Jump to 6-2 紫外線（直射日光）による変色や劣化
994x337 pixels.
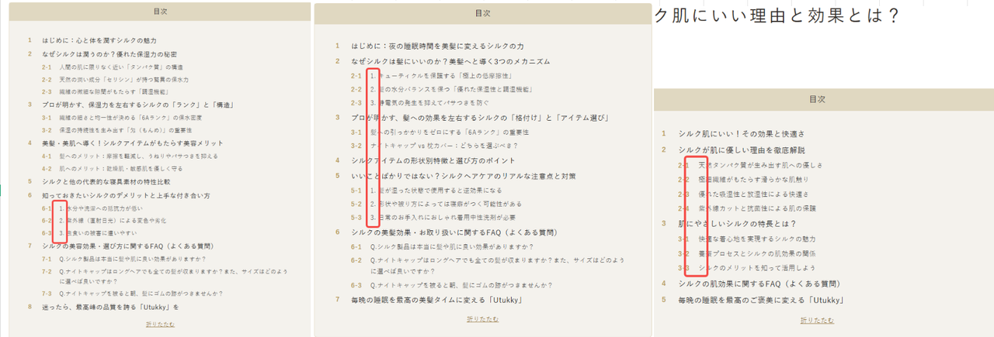[x=114, y=219]
